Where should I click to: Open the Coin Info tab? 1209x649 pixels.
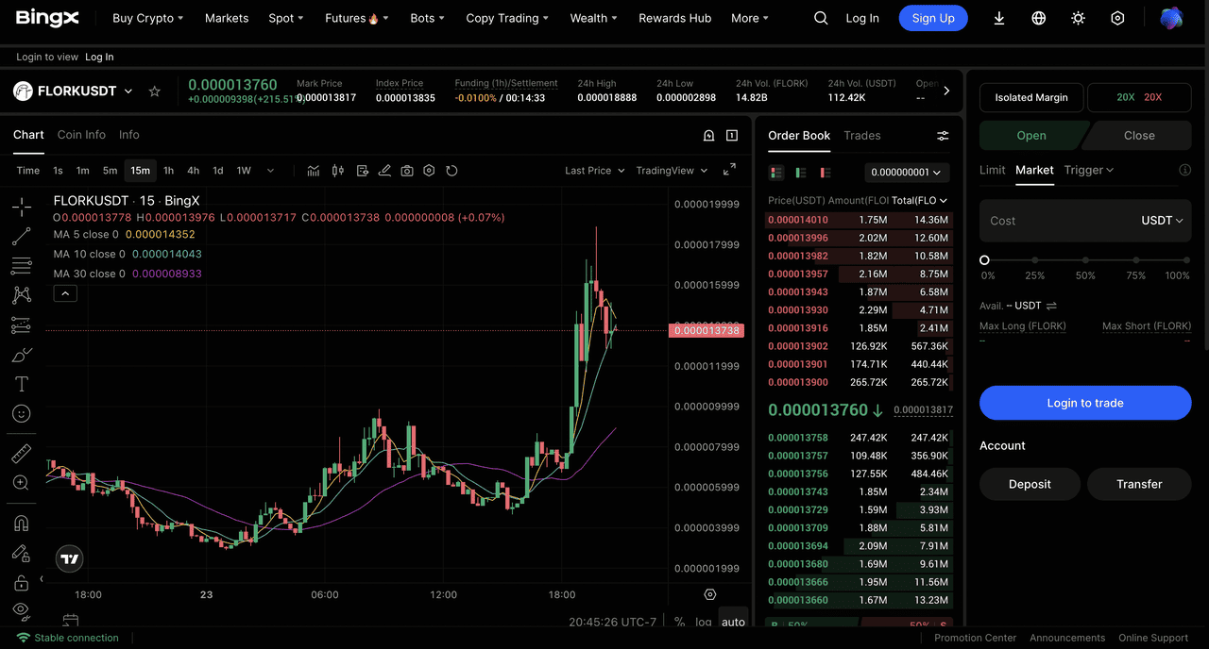[81, 135]
